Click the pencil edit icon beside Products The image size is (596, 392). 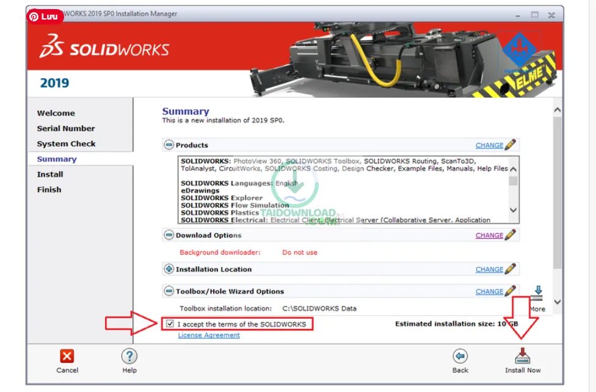click(511, 145)
